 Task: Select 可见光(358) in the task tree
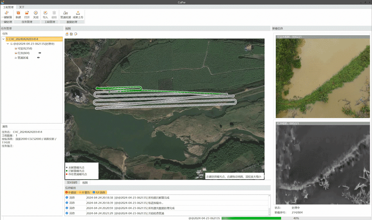(25, 49)
